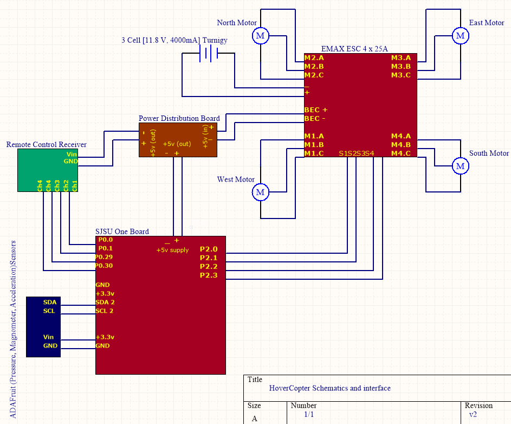Click the 'Remote Control Receiver' label
This screenshot has width=511, height=424.
[x=46, y=144]
